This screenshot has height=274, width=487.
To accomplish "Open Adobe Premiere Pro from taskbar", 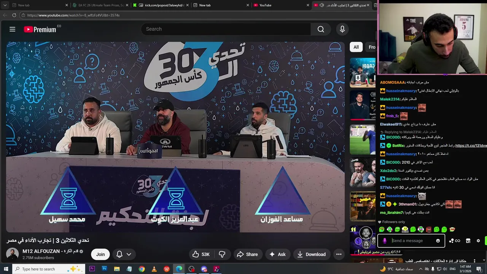I will click(92, 269).
